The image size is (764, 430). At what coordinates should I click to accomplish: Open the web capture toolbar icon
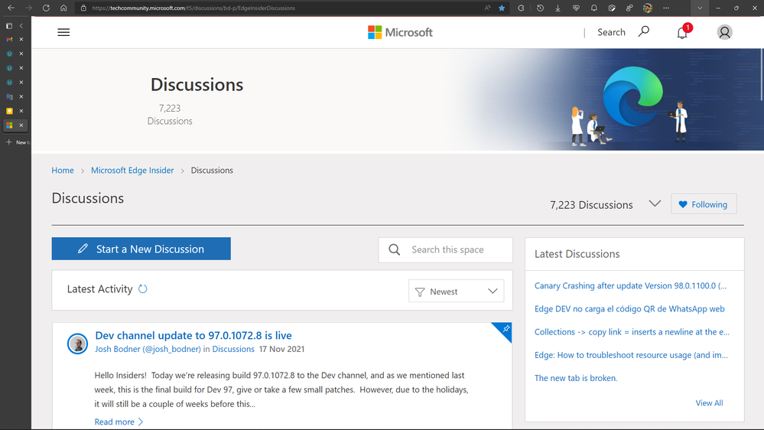point(612,8)
